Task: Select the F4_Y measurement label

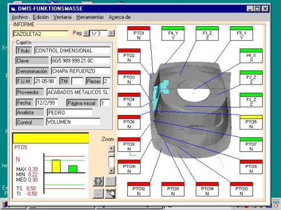Action: 173,34
